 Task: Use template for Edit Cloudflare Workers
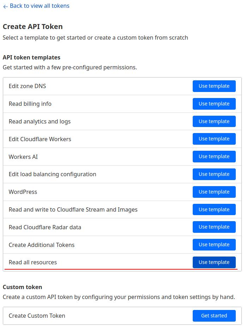point(214,139)
